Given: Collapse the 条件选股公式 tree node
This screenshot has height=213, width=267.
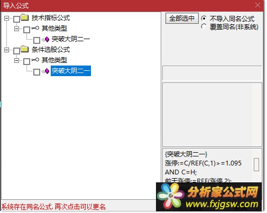Looking at the screenshot, I should coord(6,50).
